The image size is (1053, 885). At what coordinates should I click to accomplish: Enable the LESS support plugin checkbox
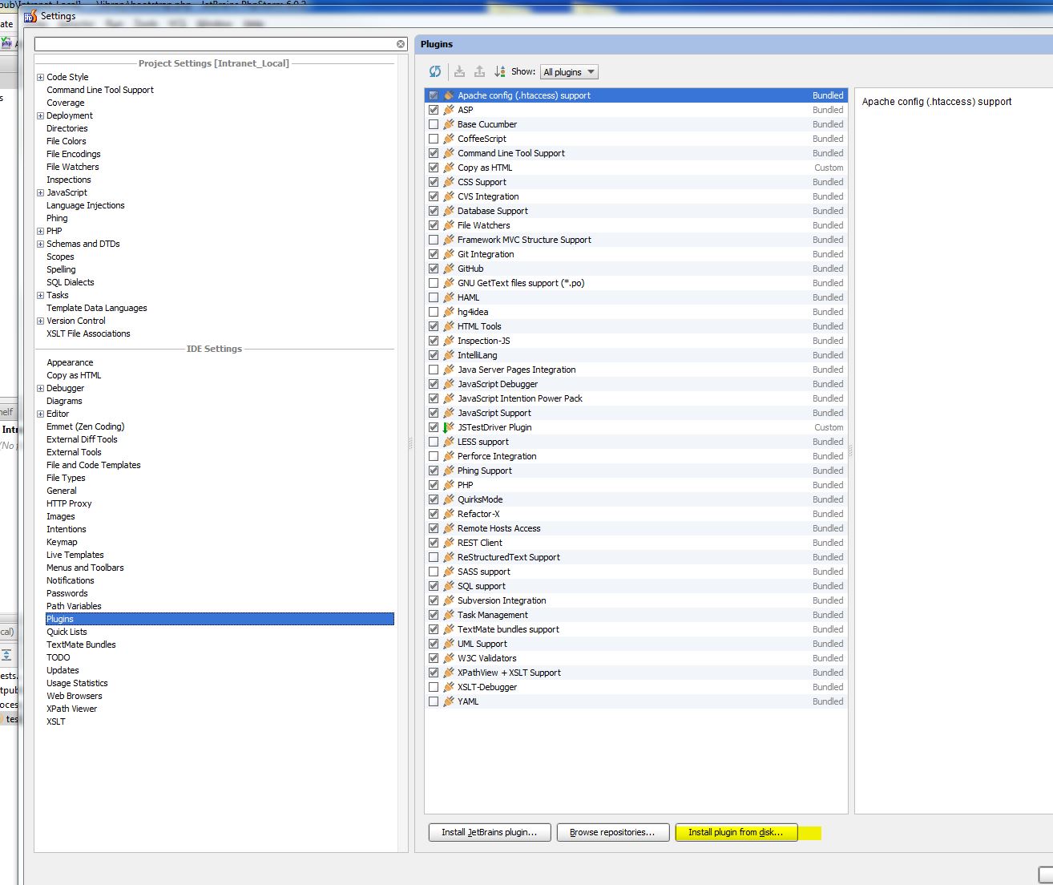[x=434, y=442]
